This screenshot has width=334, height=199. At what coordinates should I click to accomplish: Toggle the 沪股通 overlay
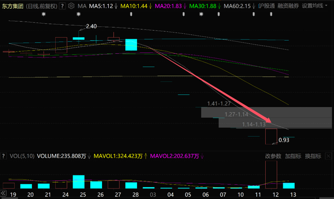point(266,6)
